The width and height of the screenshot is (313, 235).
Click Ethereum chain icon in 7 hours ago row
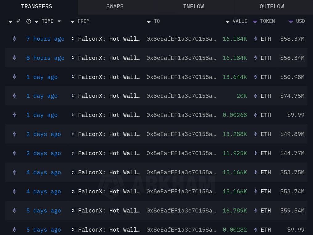tap(14, 39)
